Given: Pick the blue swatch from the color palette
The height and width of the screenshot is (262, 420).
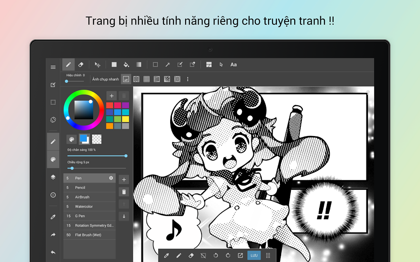Looking at the screenshot, I should [x=118, y=112].
